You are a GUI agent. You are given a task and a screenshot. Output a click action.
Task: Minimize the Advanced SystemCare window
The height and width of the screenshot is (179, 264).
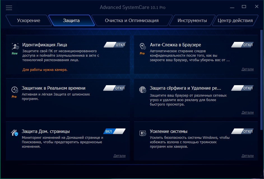(232, 8)
